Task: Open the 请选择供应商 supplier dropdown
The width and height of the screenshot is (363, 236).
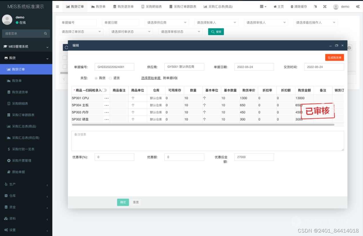Action: [x=166, y=22]
